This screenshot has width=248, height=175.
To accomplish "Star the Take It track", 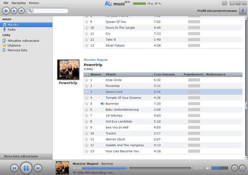I will coord(86,39).
